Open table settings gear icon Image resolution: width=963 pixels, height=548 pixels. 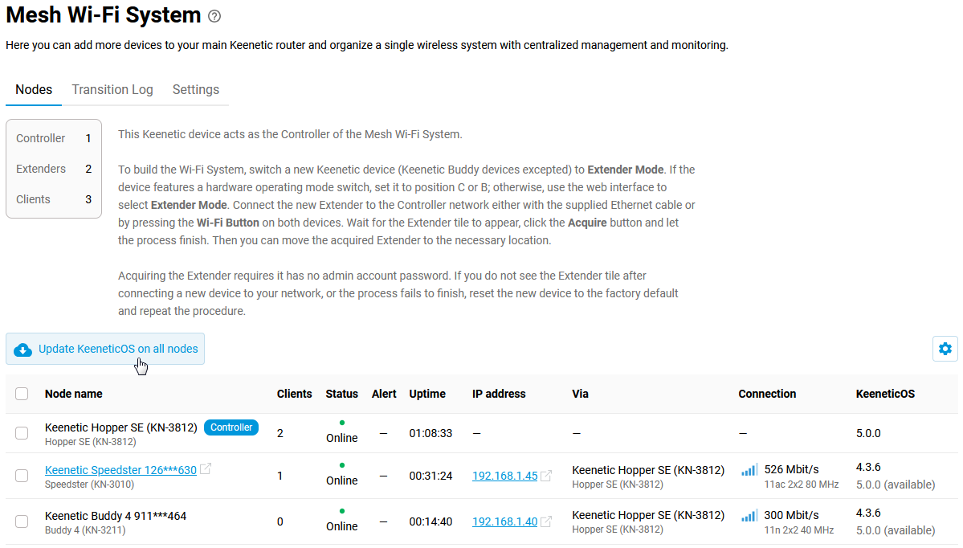pyautogui.click(x=945, y=349)
